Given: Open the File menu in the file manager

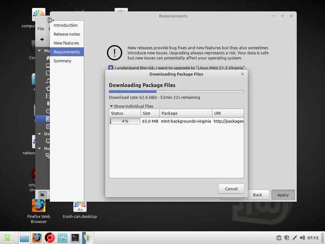Looking at the screenshot, I should [41, 29].
